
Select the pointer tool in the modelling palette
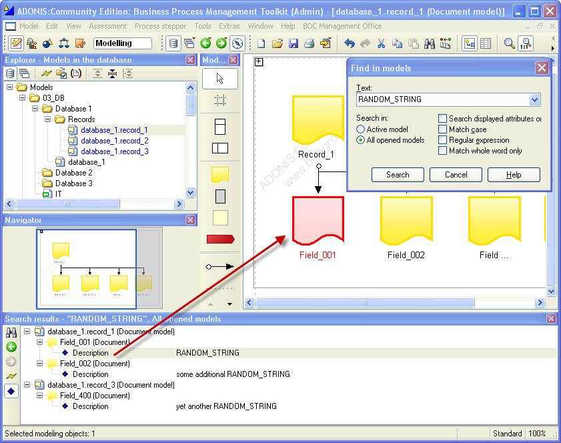220,78
